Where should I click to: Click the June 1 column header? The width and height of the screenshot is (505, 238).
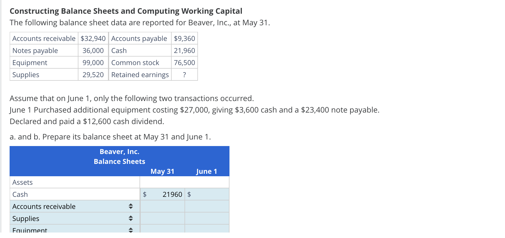click(x=207, y=171)
